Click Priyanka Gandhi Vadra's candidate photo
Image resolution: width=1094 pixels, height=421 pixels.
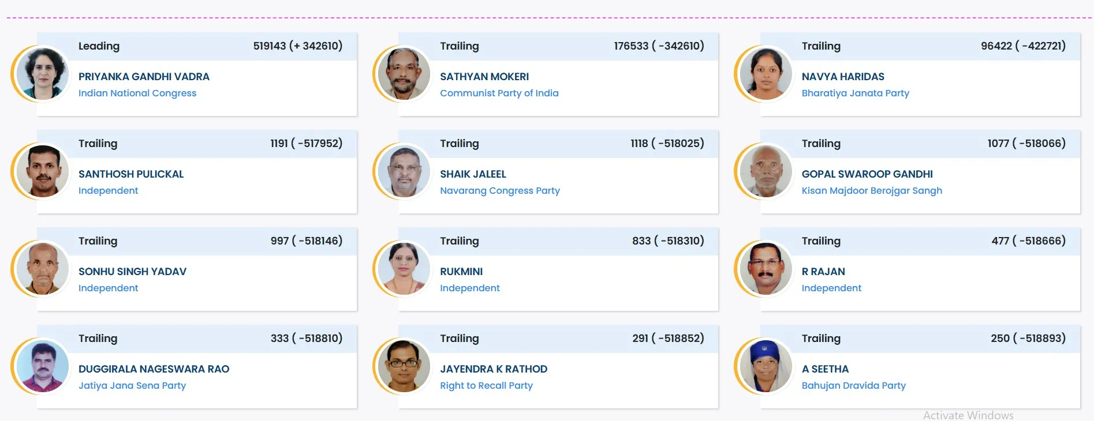42,74
